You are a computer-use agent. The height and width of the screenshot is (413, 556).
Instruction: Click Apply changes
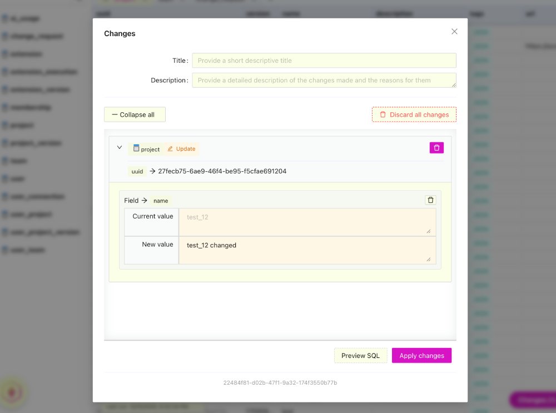(421, 355)
